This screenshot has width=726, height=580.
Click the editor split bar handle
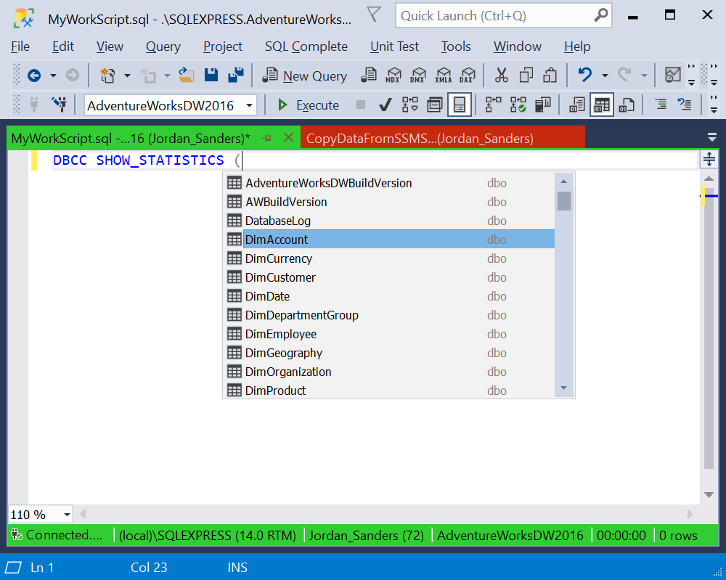click(709, 159)
